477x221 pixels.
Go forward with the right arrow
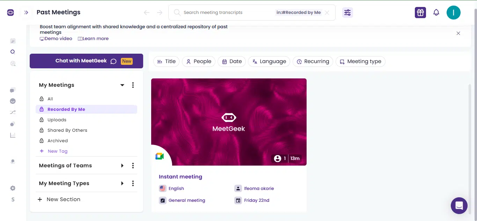(160, 13)
